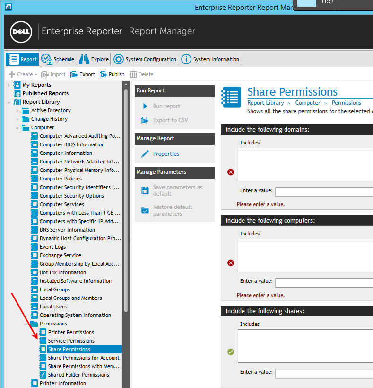Click tree scrollbar up arrow
This screenshot has width=373, height=388.
click(x=126, y=84)
